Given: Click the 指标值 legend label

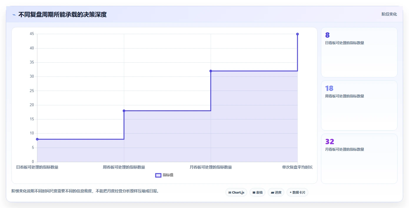Looking at the screenshot, I should point(168,175).
